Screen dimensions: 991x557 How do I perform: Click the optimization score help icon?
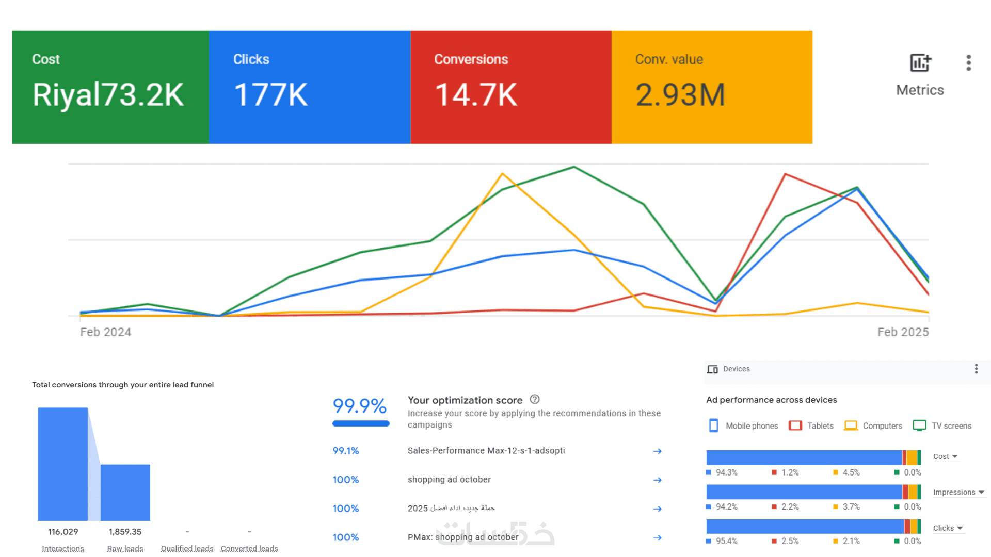click(535, 399)
